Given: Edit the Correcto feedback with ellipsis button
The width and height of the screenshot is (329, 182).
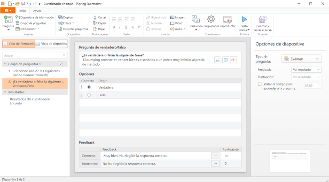Looking at the screenshot, I should (215, 156).
